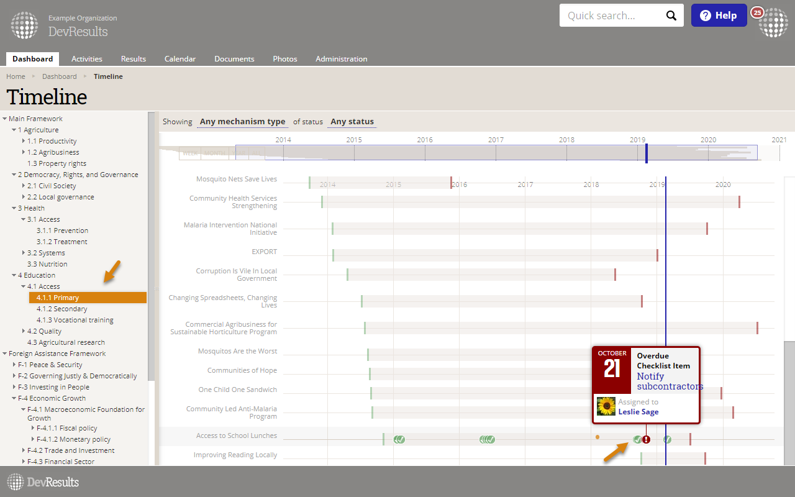The width and height of the screenshot is (795, 497).
Task: Click the framework tree's vertical scrollbar
Action: tap(151, 246)
